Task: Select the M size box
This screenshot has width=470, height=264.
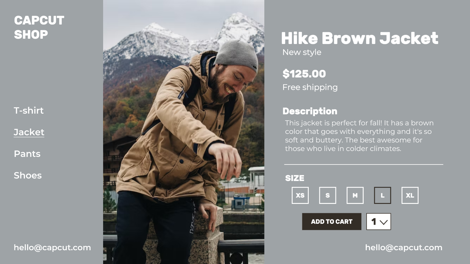Action: pyautogui.click(x=355, y=195)
